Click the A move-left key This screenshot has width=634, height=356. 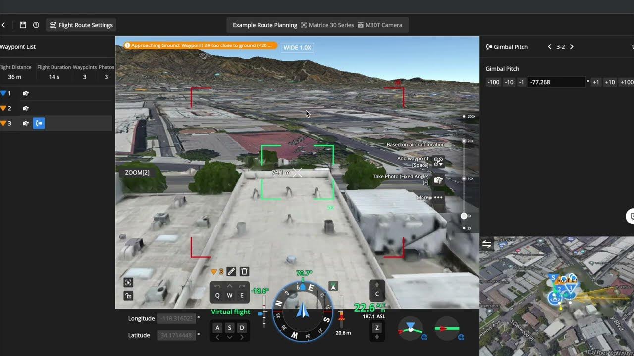(217, 328)
